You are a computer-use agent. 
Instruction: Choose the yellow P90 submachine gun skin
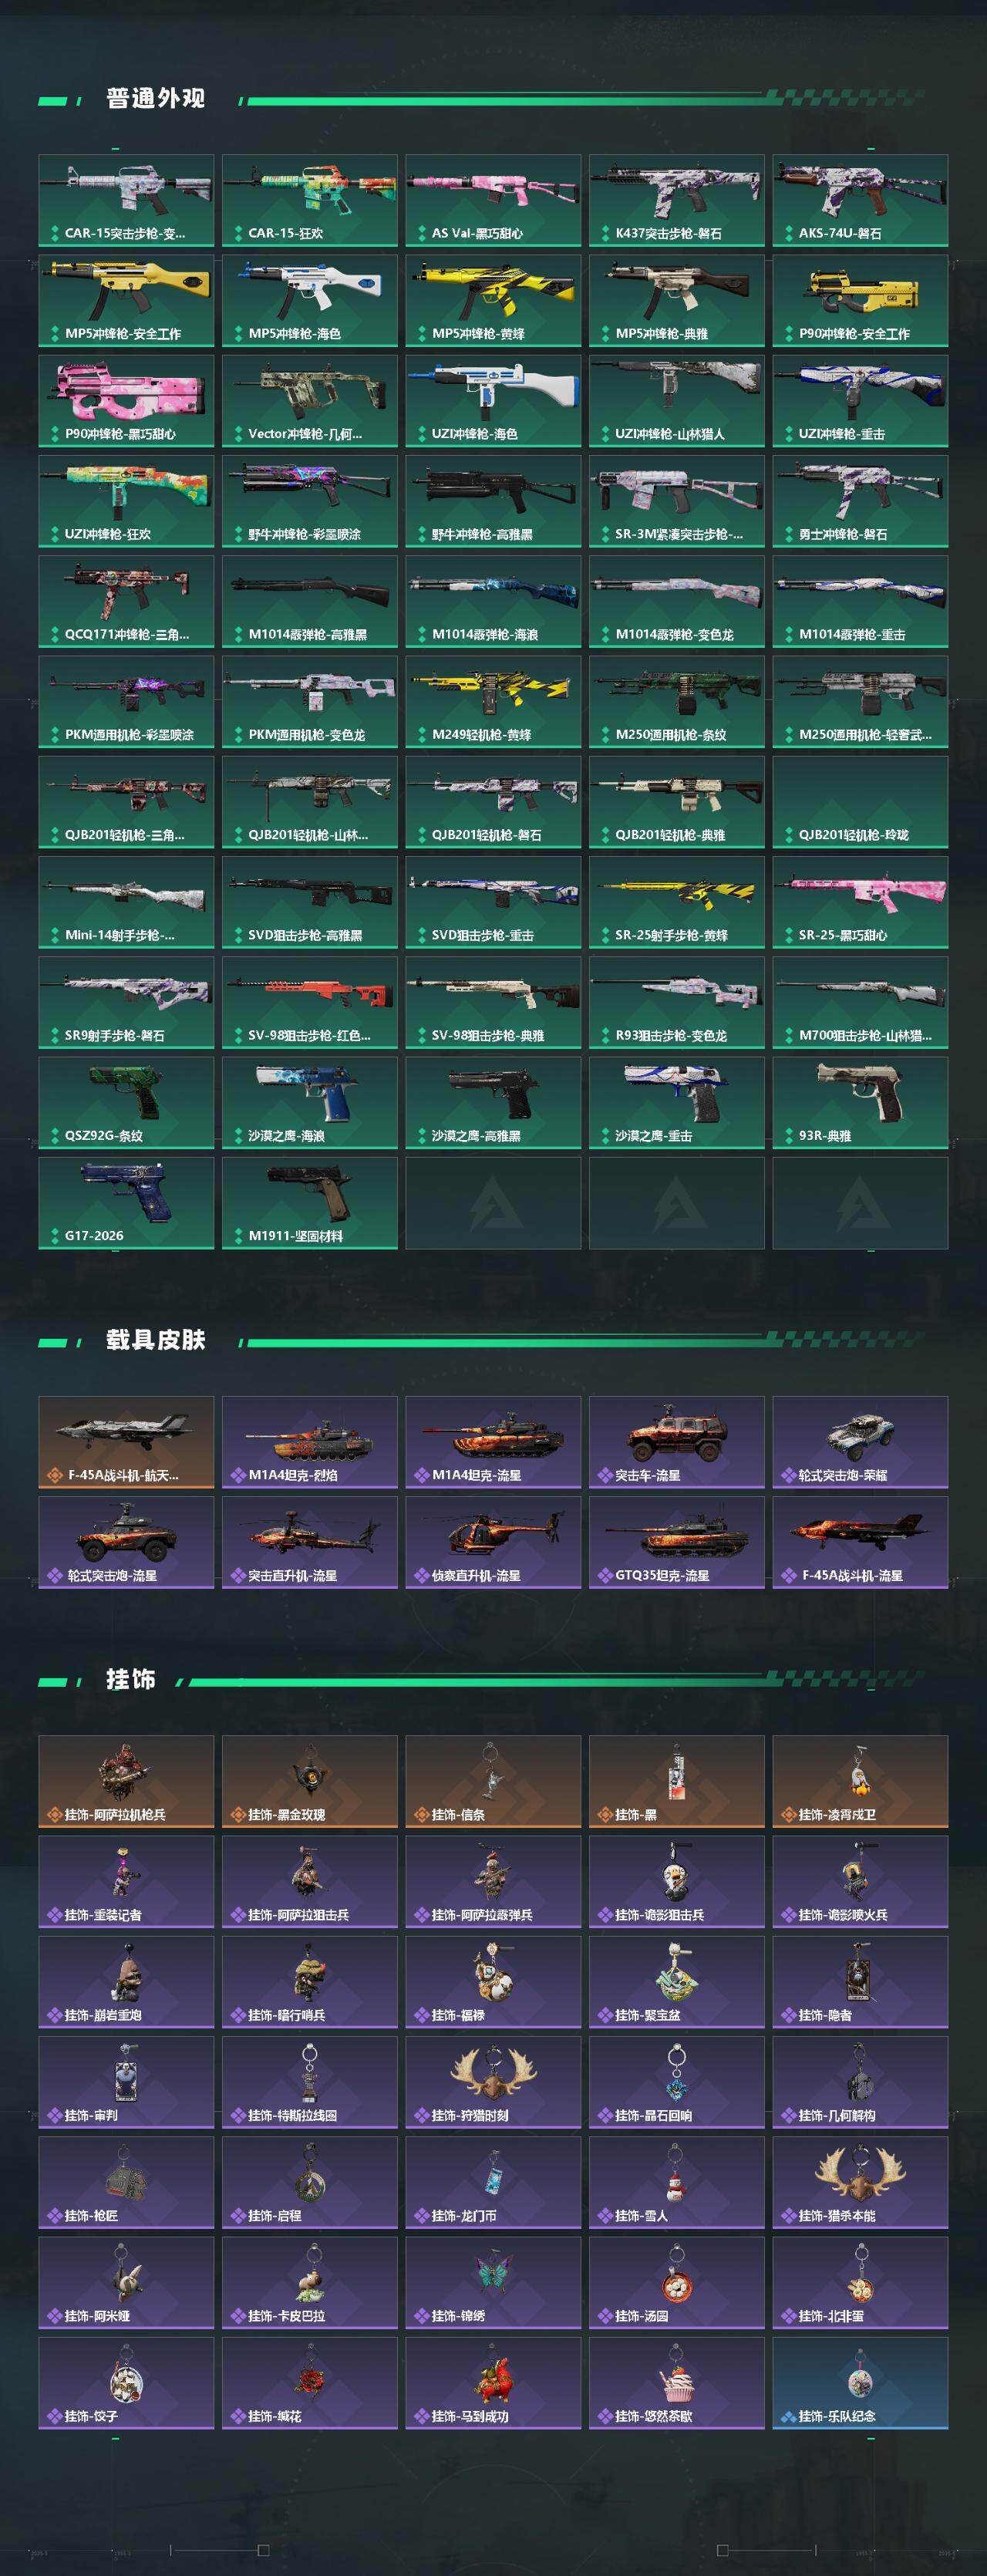pos(860,301)
